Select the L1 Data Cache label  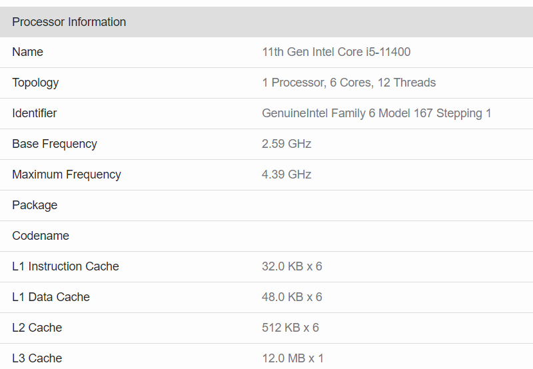click(x=51, y=297)
